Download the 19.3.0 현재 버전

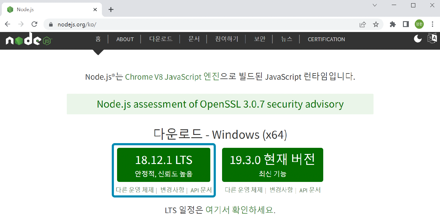click(x=273, y=165)
